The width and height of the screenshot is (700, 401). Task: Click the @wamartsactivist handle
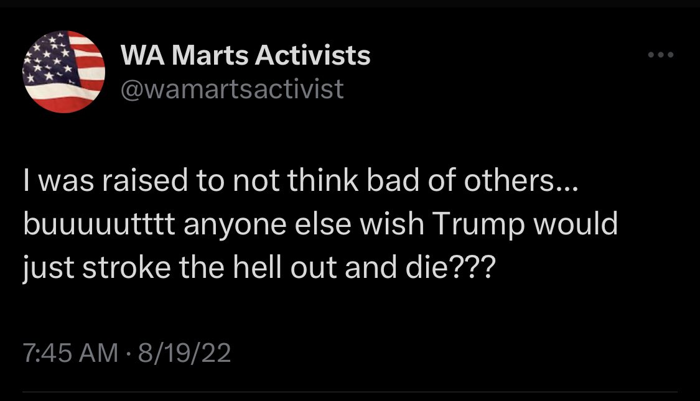coord(232,88)
